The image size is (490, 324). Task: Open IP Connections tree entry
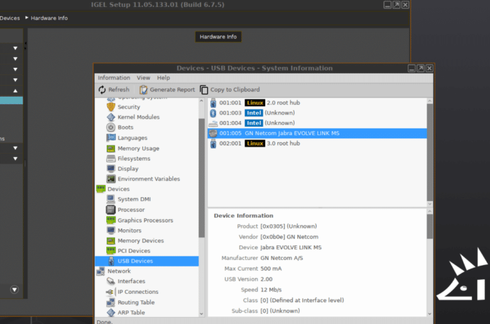pos(138,292)
